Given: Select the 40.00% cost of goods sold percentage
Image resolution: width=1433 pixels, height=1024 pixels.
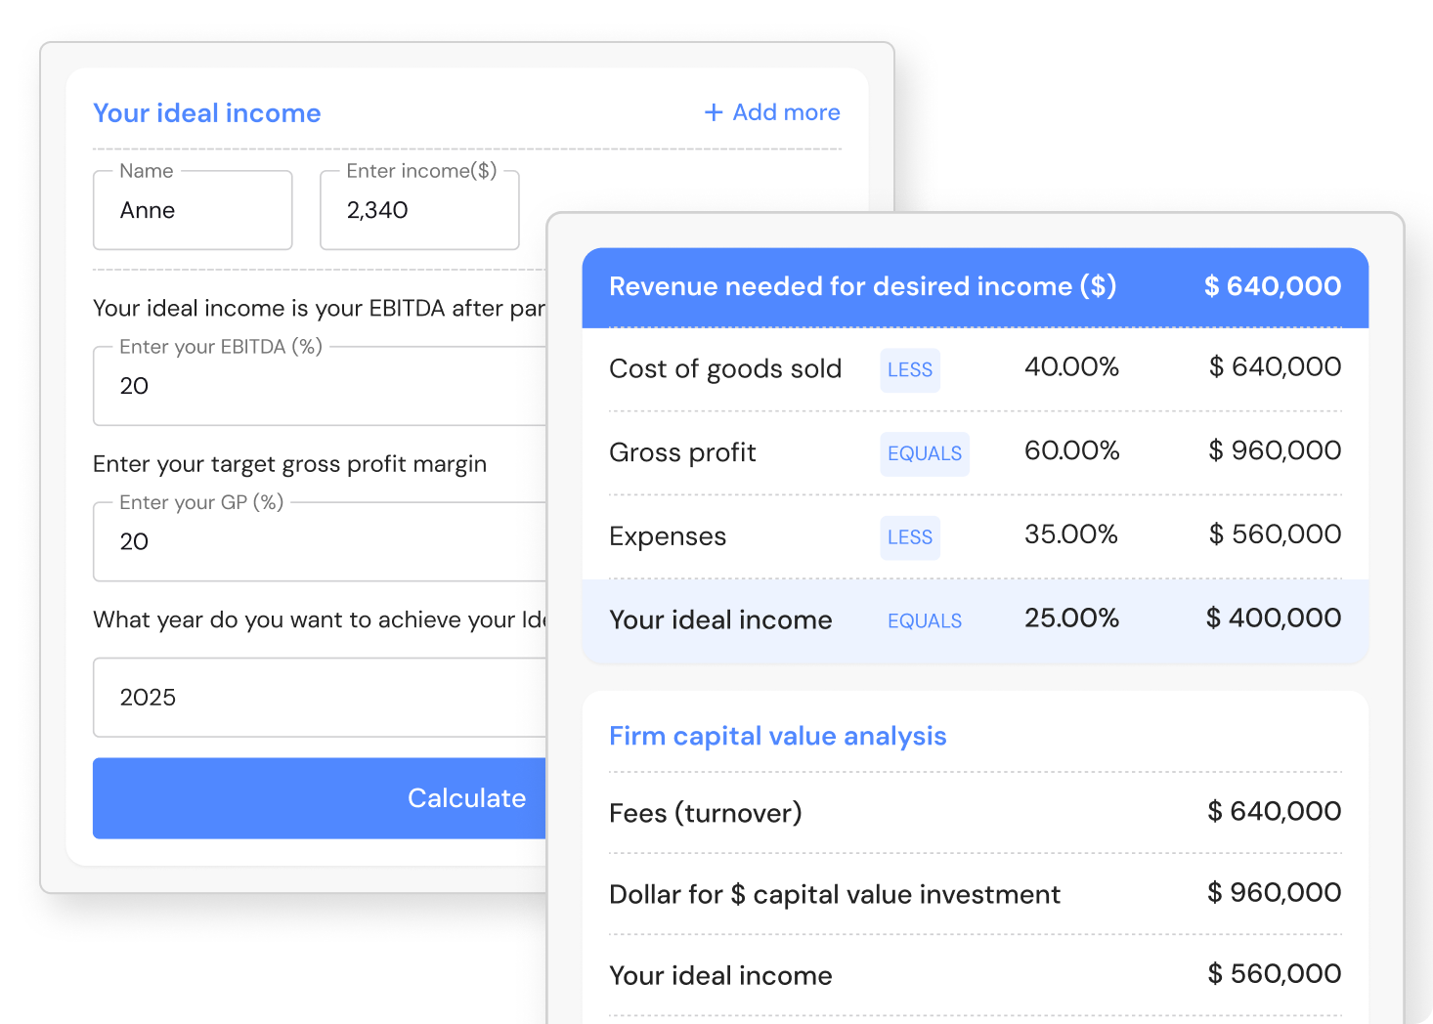Looking at the screenshot, I should [x=1071, y=367].
